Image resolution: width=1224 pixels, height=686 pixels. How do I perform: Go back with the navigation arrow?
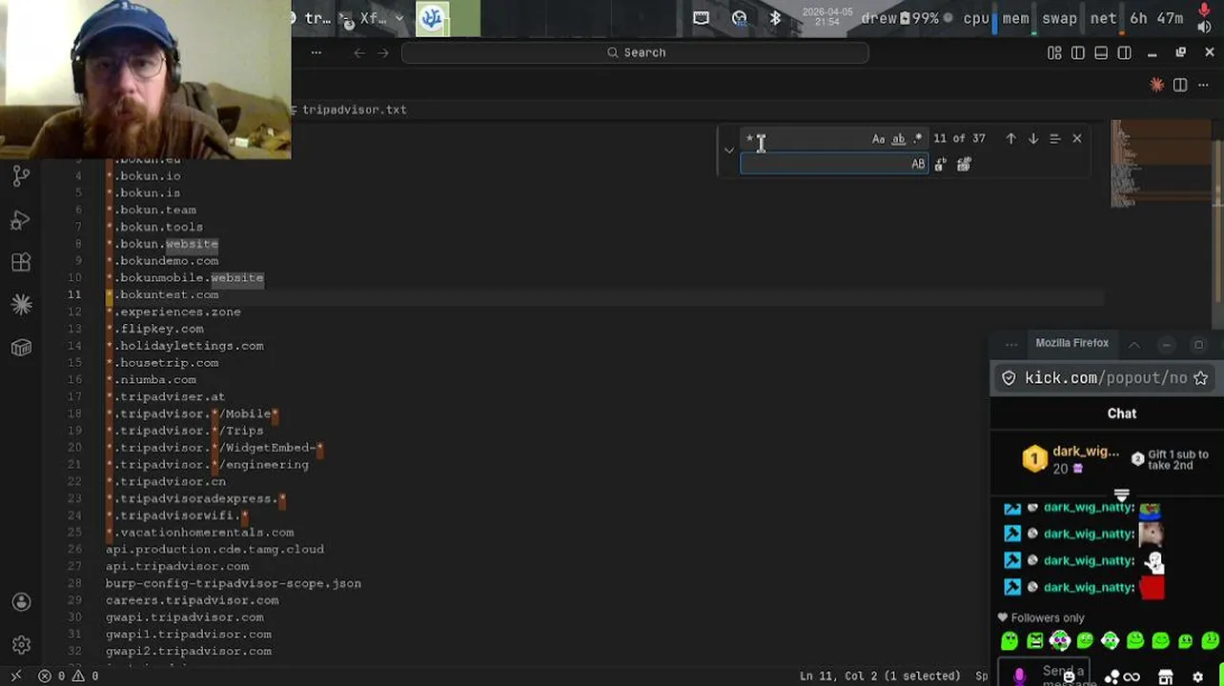359,52
